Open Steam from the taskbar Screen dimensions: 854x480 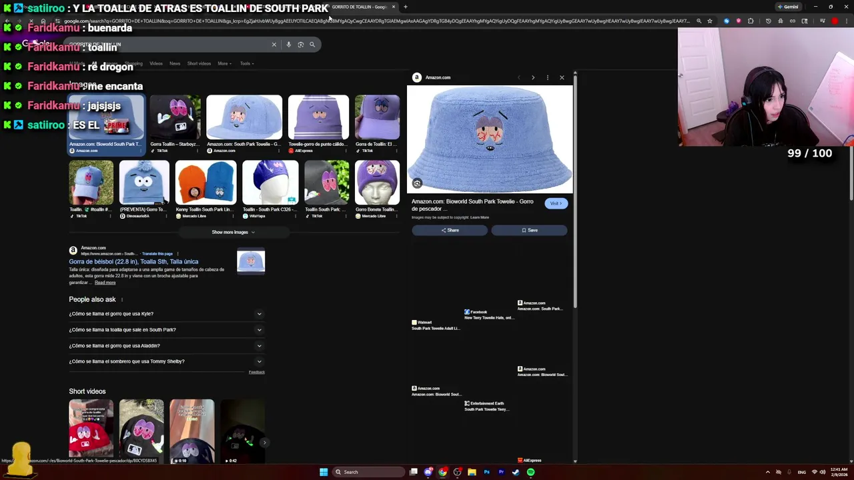pos(516,472)
